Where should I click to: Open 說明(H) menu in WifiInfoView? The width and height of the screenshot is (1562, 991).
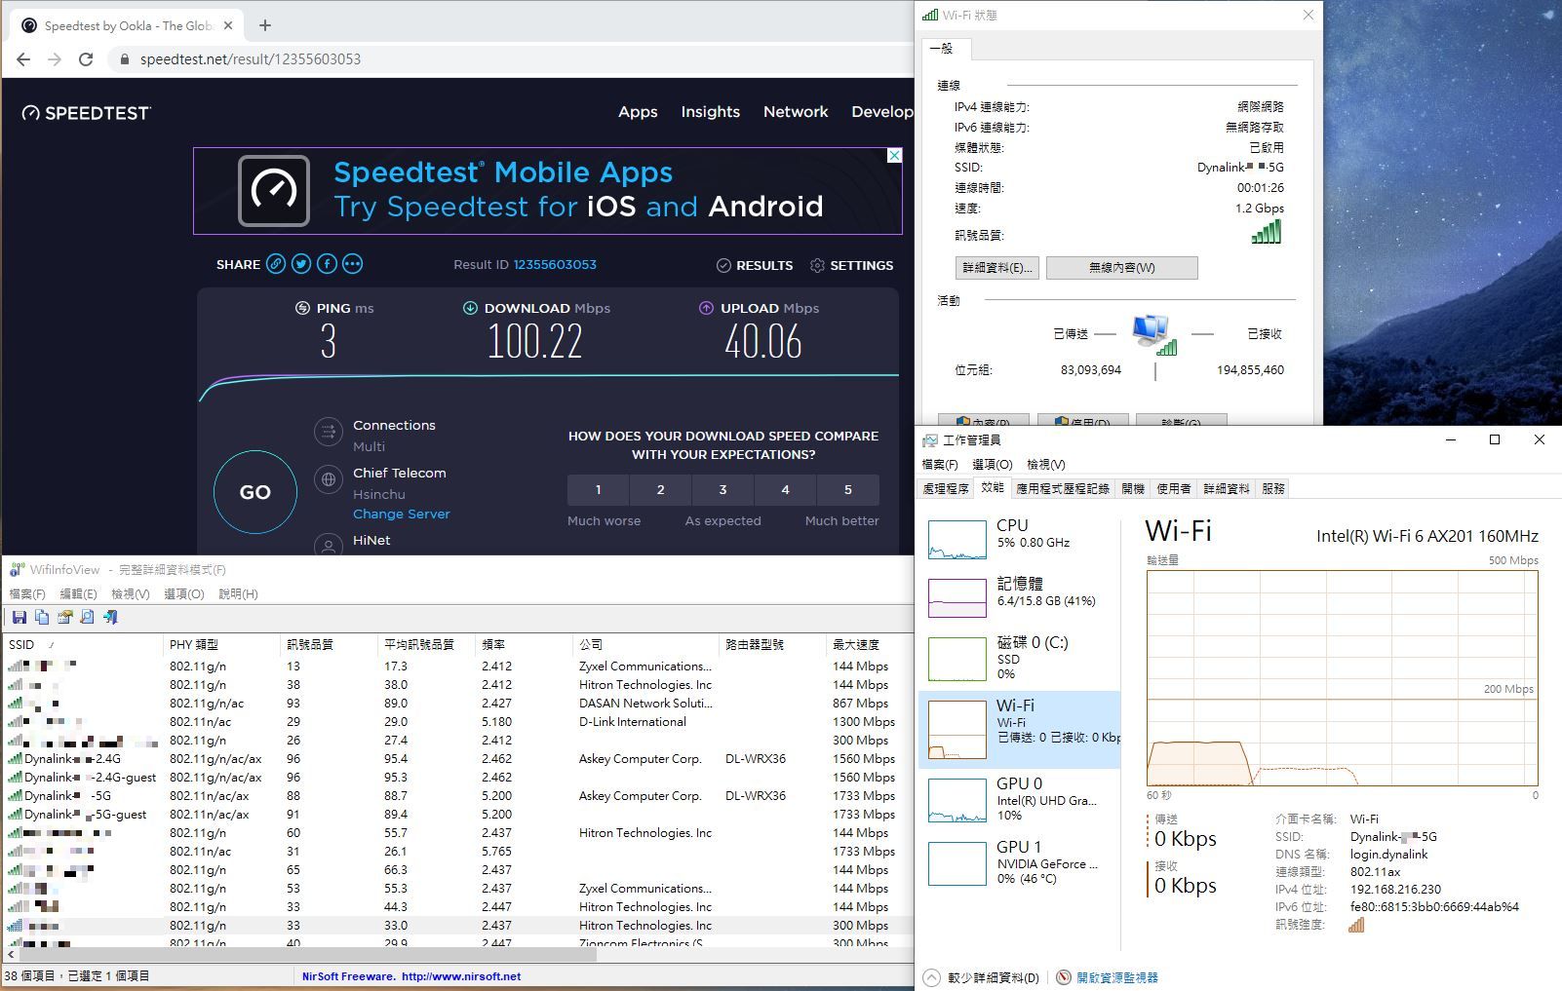point(238,593)
